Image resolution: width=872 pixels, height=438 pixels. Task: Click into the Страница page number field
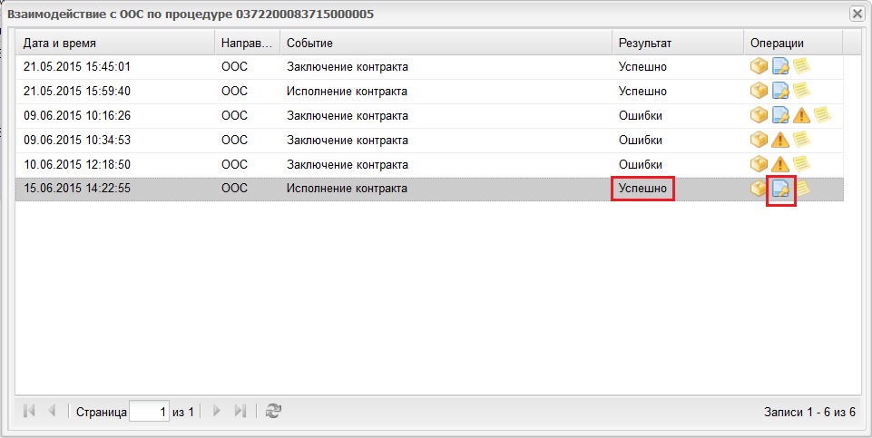point(149,412)
